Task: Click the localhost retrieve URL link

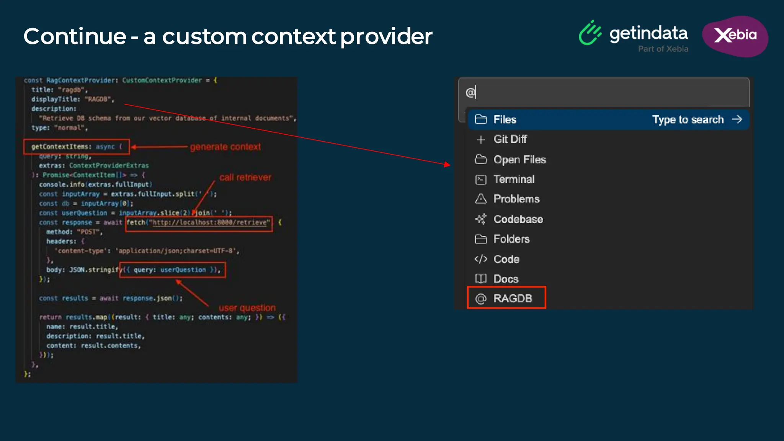Action: tap(210, 222)
